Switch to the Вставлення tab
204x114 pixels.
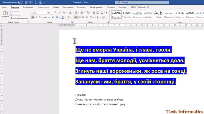[28, 7]
